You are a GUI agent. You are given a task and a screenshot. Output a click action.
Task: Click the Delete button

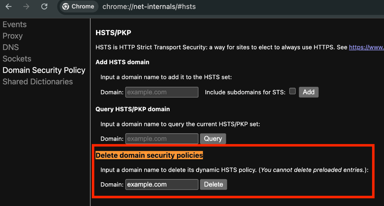click(x=213, y=184)
